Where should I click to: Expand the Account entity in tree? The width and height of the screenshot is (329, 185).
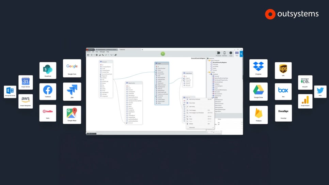pos(211,76)
